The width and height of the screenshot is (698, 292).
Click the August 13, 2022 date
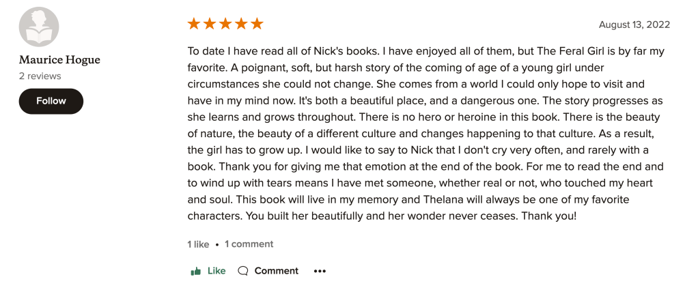pos(634,25)
